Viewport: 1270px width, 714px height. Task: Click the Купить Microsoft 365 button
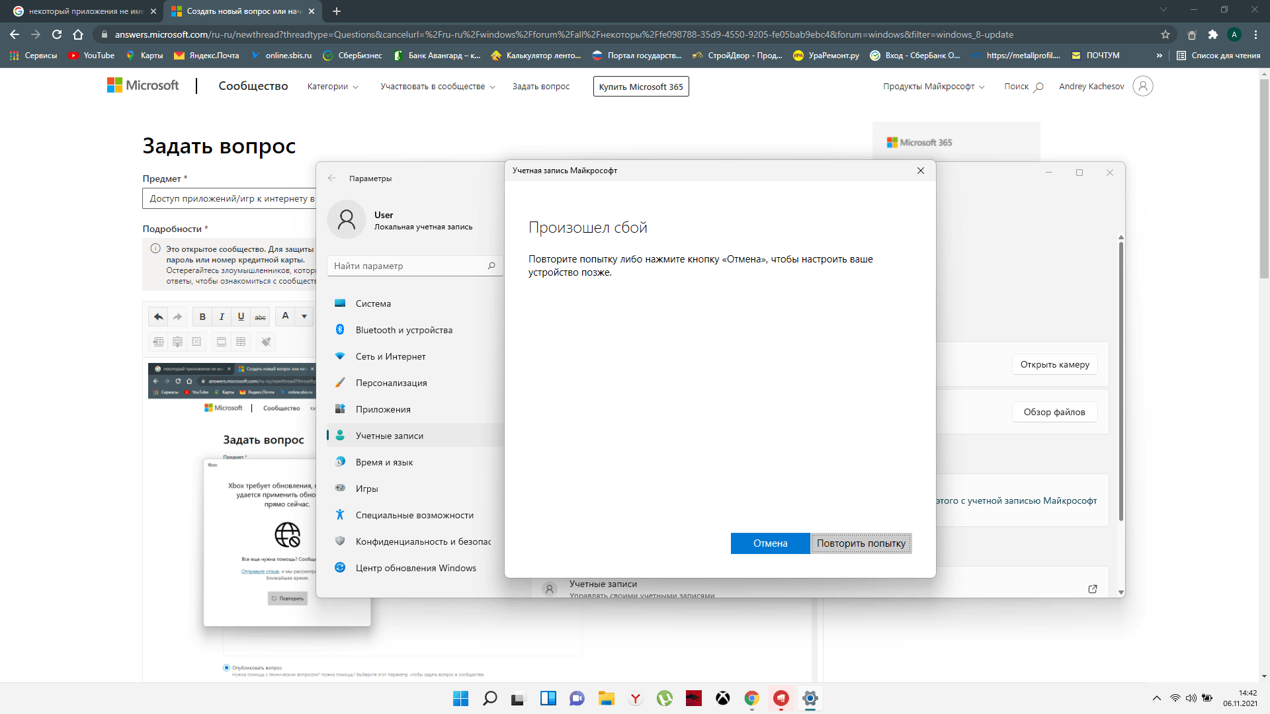[640, 87]
